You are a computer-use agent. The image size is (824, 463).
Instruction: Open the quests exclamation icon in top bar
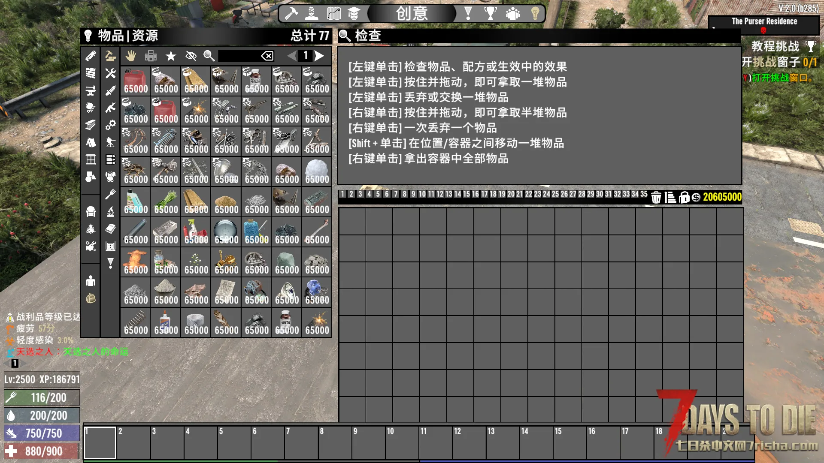click(x=468, y=13)
